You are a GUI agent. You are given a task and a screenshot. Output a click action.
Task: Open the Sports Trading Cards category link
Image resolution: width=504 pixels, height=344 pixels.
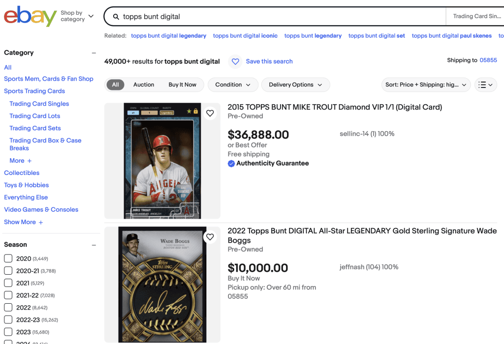[34, 91]
